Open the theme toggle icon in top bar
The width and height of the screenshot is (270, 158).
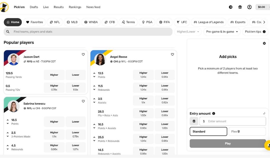pyautogui.click(x=231, y=7)
